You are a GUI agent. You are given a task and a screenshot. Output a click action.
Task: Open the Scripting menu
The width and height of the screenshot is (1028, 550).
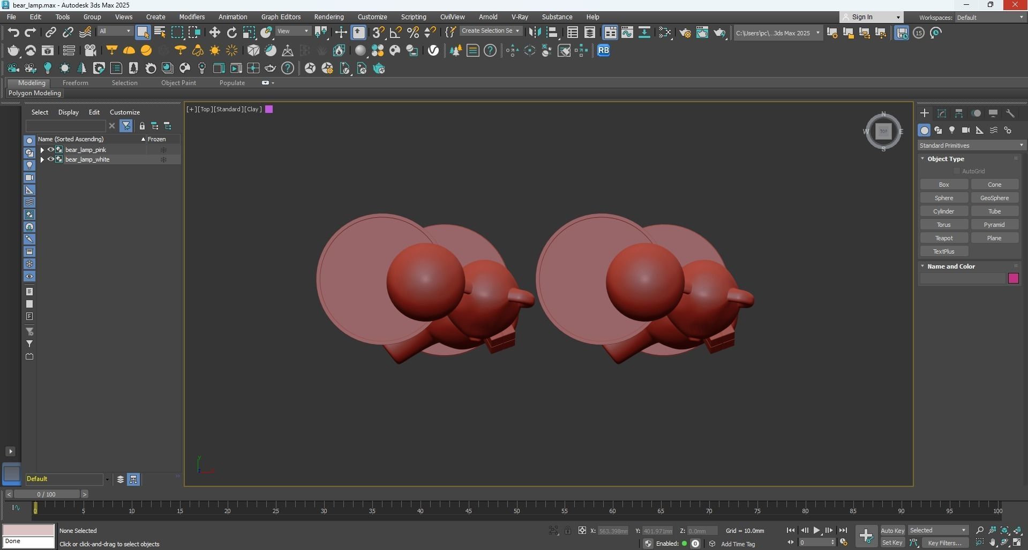coord(414,17)
